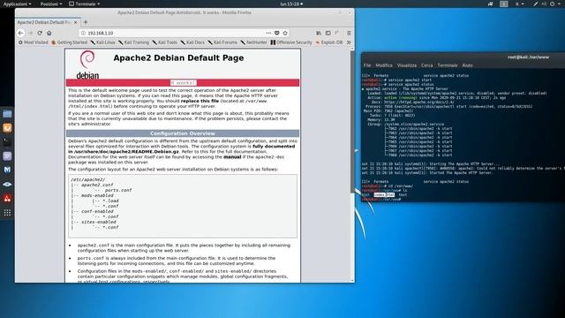Viewport: 565px width, 318px height.
Task: Open a new Firefox tab
Action: 86,22
